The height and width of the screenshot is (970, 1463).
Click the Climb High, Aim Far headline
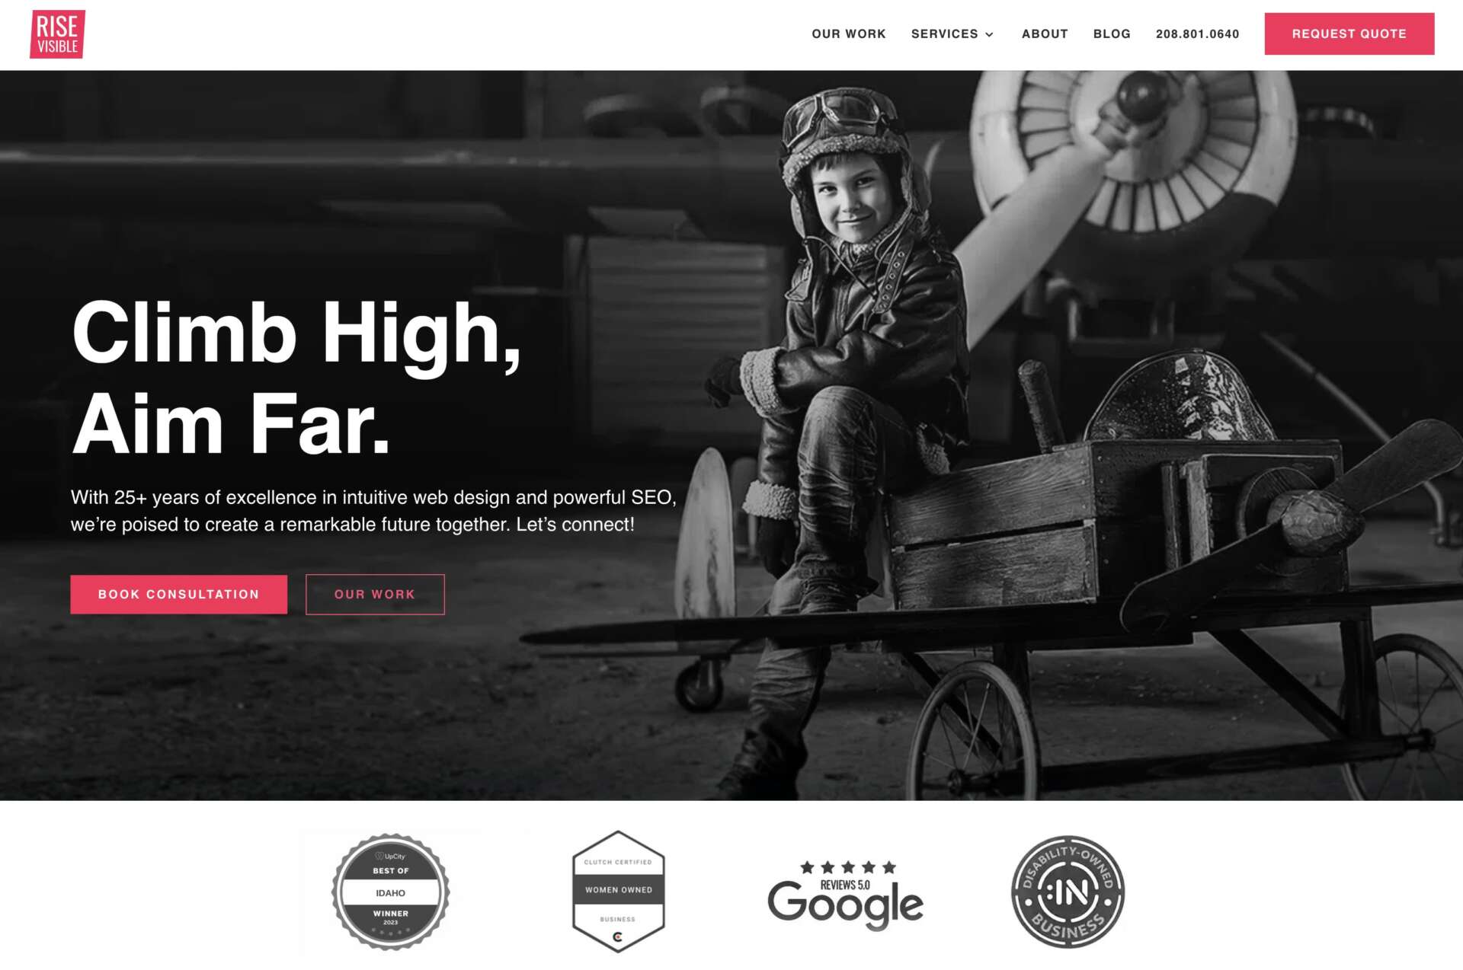pos(297,377)
